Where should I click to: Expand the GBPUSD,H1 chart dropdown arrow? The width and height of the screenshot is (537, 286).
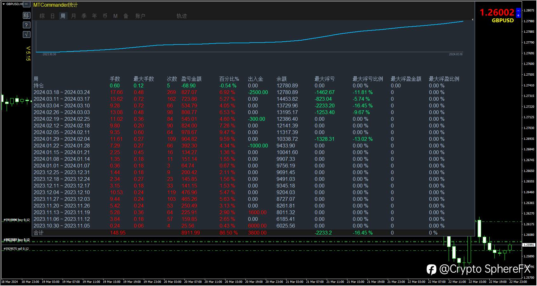[3, 4]
